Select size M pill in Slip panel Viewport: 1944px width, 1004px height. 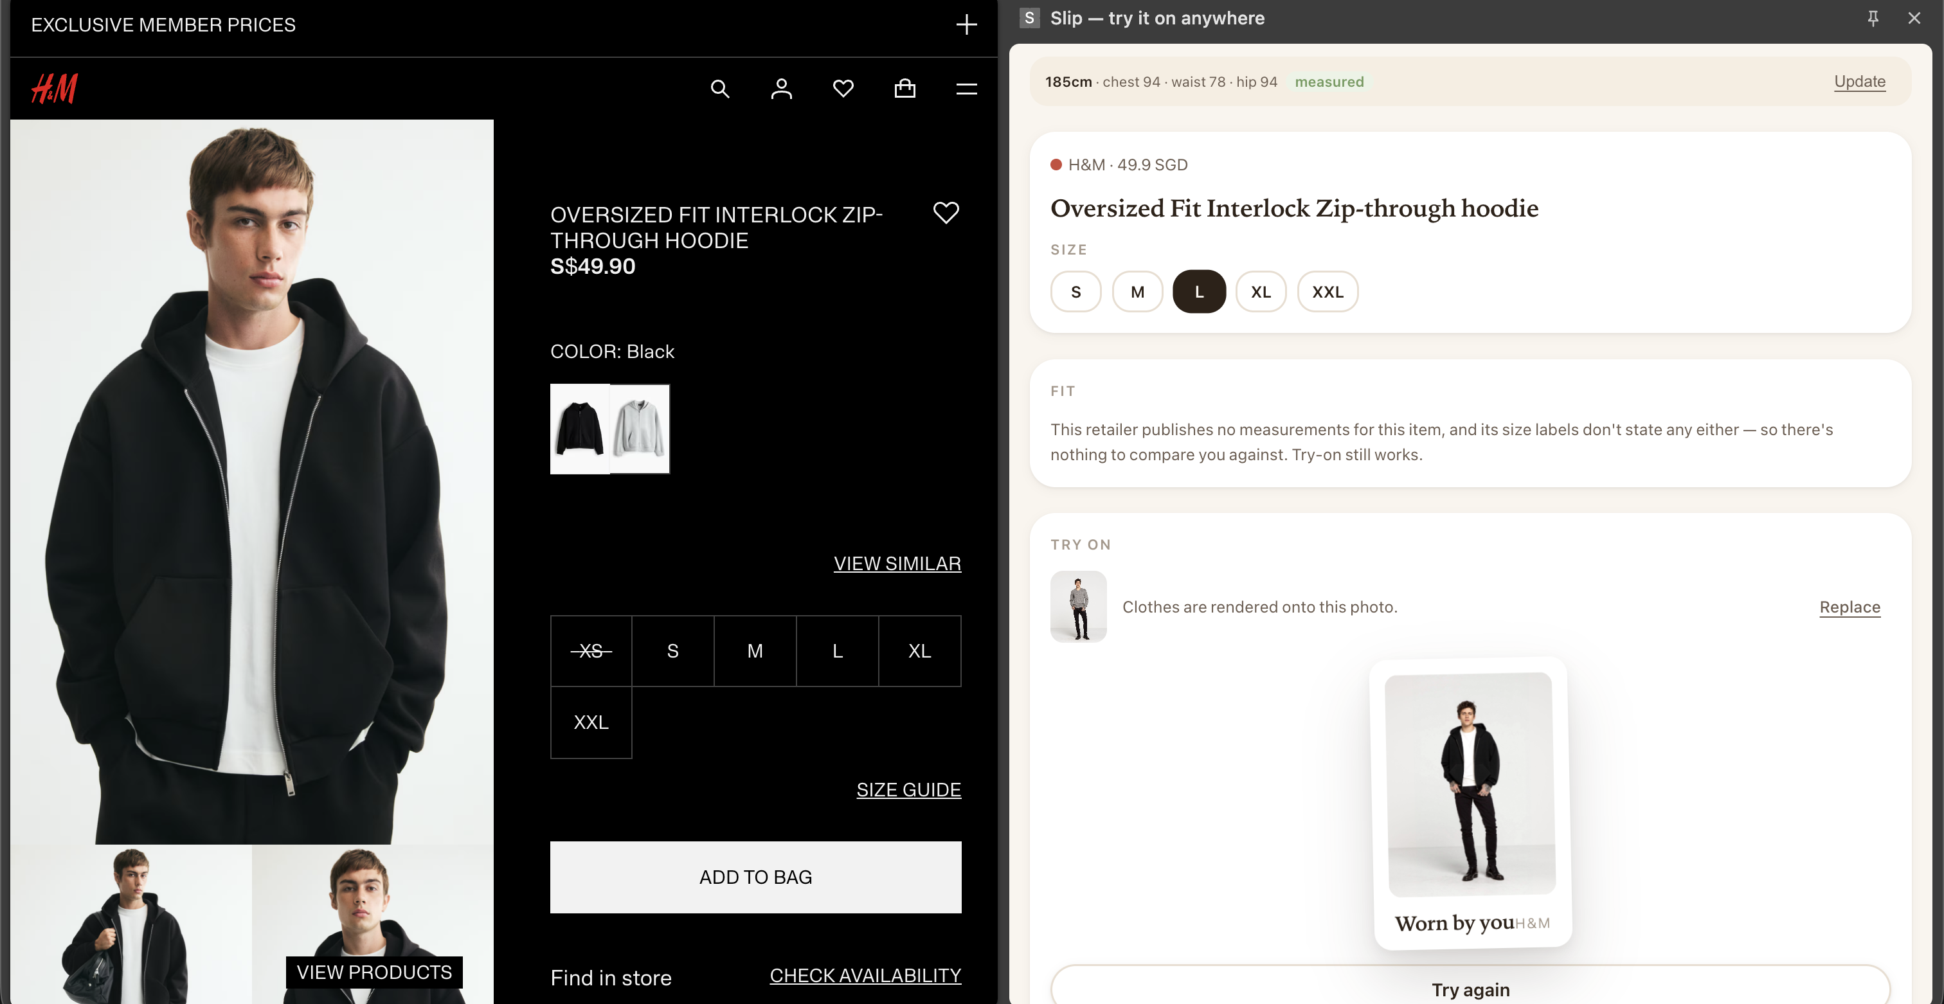(x=1137, y=292)
